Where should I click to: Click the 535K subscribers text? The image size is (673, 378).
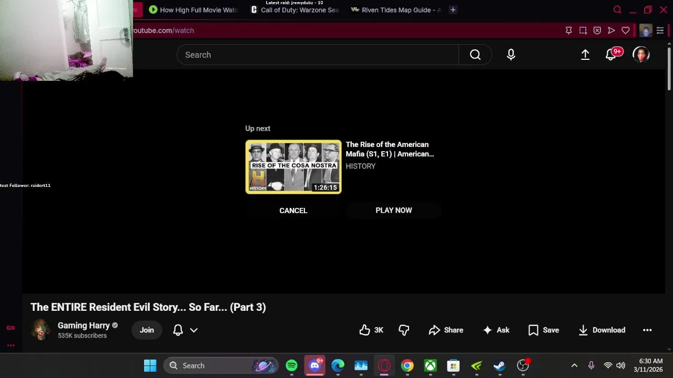82,335
